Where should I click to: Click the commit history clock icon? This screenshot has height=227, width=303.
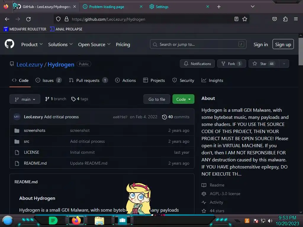164,117
